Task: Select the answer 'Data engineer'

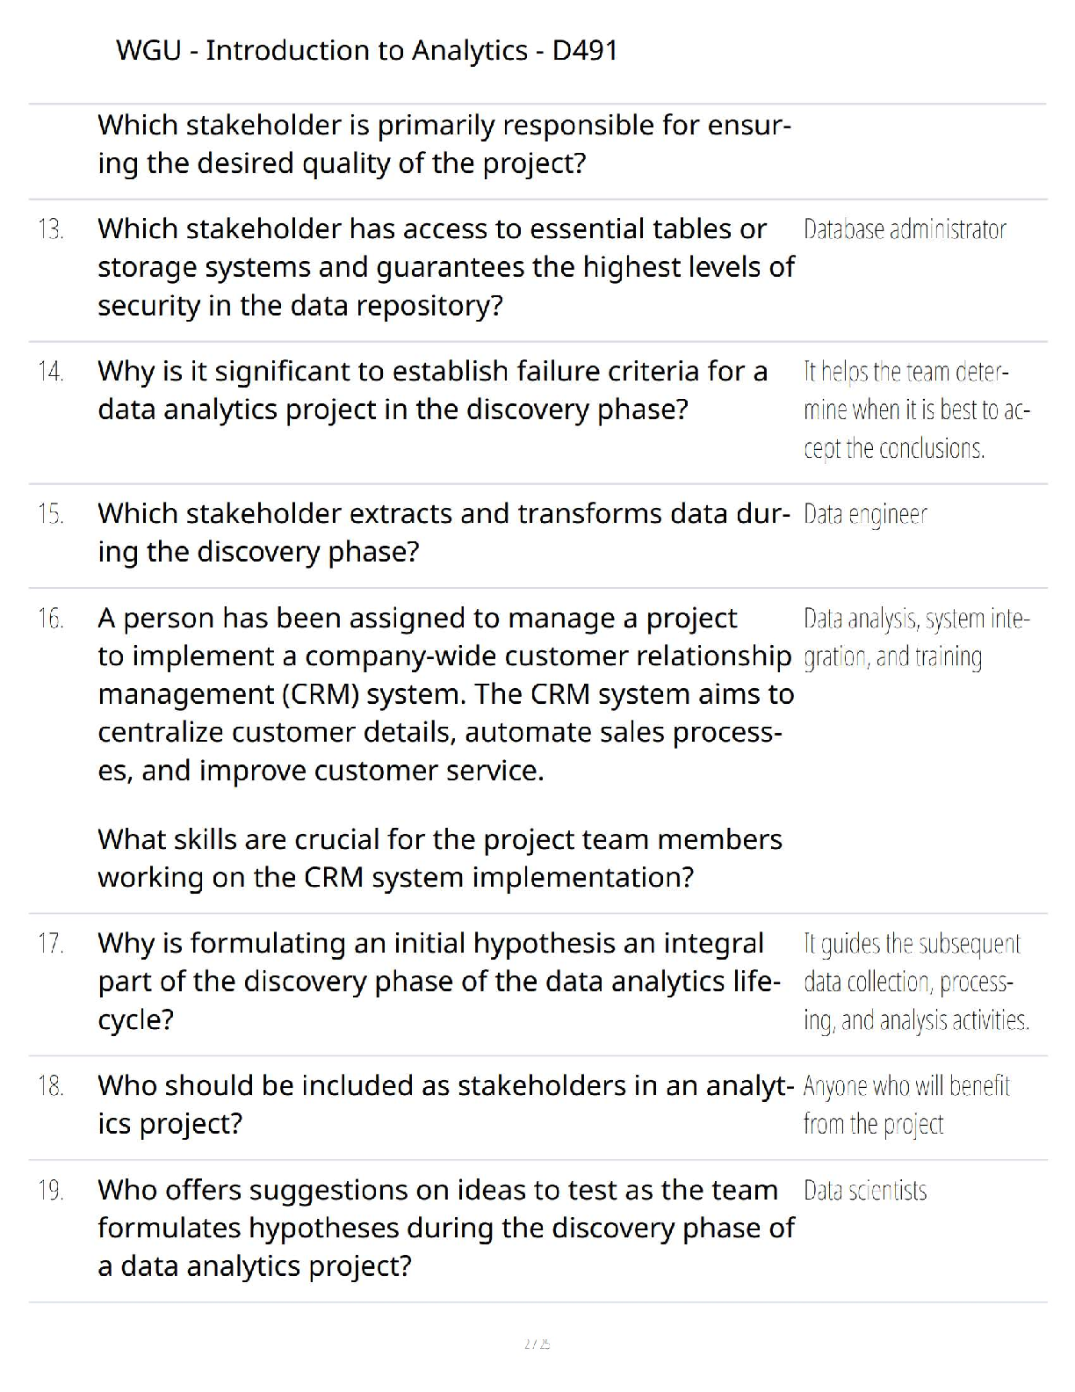Action: [865, 515]
